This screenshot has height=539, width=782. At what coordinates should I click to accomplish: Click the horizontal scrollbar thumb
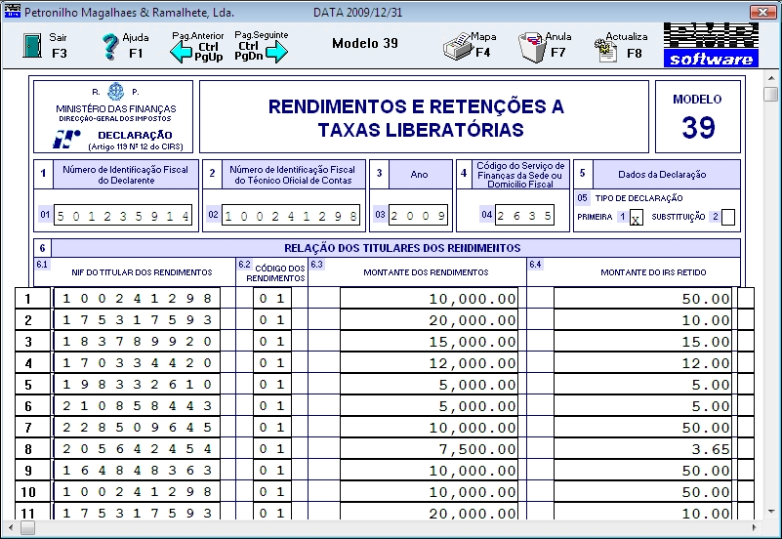pos(28,527)
